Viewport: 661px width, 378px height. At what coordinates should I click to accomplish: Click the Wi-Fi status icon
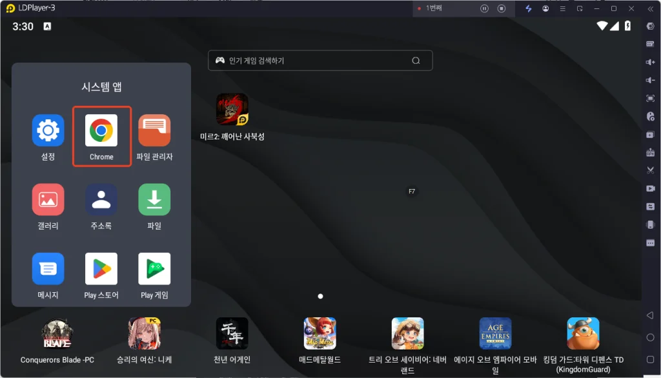[x=602, y=26]
